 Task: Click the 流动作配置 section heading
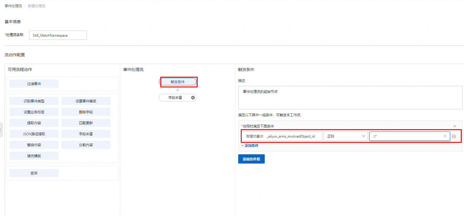tap(15, 55)
